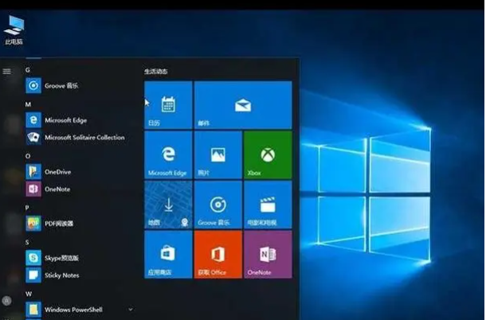Expand the Windows PowerShell folder chevron
Image resolution: width=490 pixels, height=320 pixels.
[x=131, y=310]
